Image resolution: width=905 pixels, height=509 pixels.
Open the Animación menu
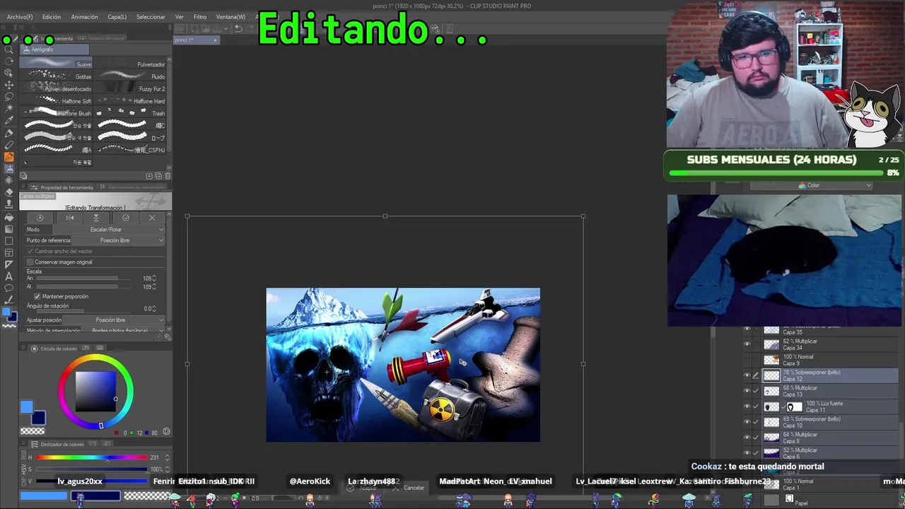pos(84,17)
